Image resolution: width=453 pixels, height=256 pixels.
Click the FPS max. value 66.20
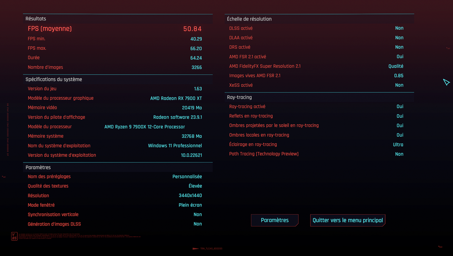(x=196, y=49)
